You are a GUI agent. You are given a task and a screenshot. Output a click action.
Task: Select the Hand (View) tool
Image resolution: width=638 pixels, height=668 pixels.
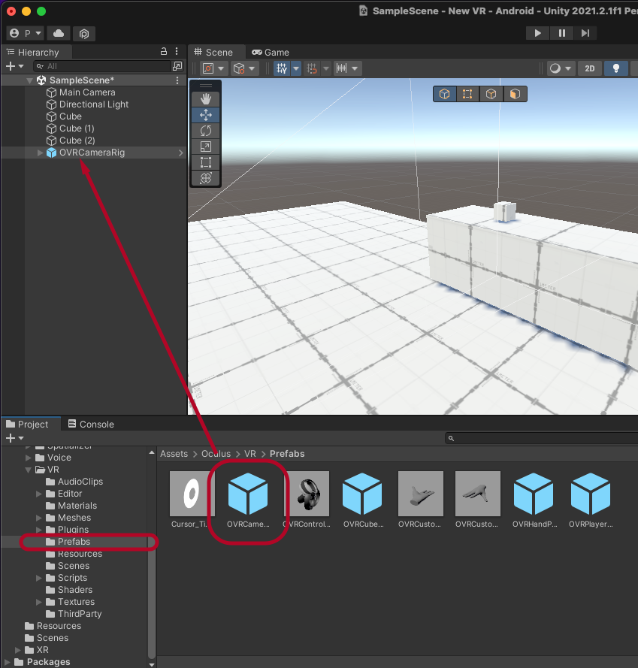tap(205, 99)
